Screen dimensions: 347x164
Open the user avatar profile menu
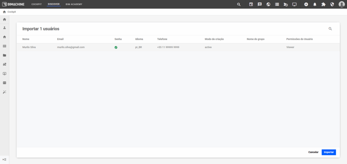[341, 4]
